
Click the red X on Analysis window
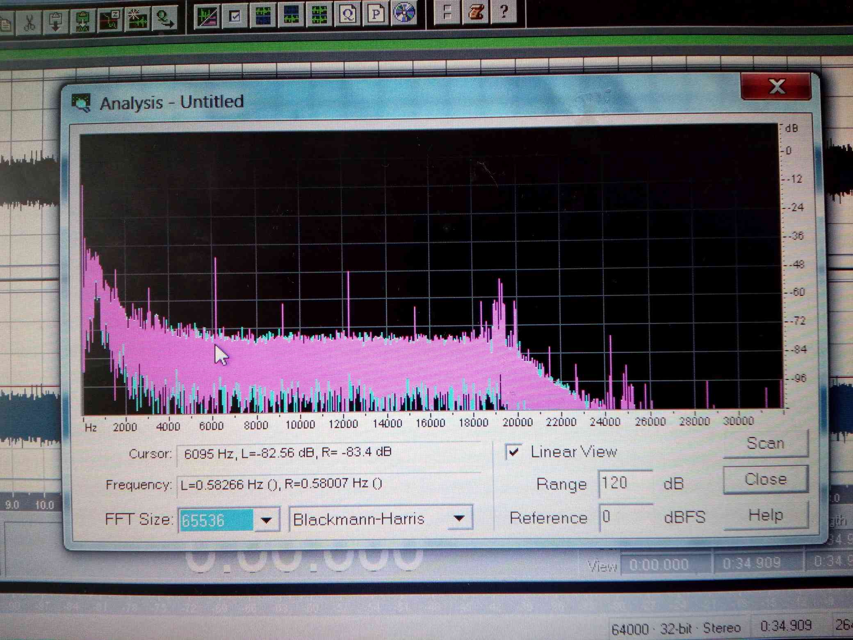click(776, 87)
